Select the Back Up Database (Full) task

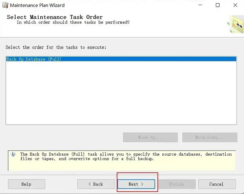pyautogui.click(x=34, y=59)
